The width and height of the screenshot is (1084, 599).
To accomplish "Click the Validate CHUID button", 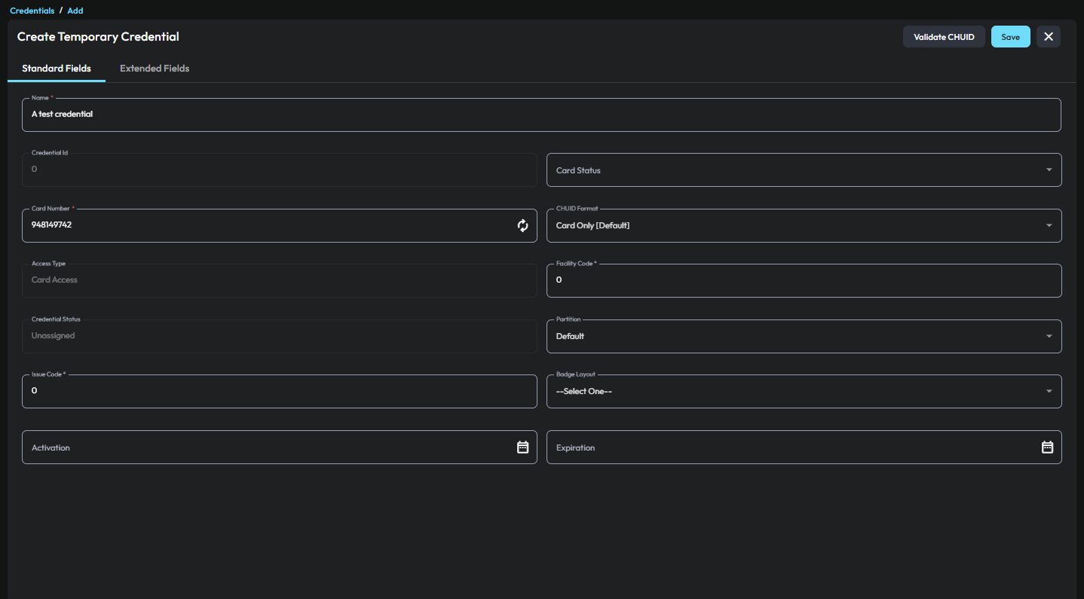I will (x=944, y=37).
